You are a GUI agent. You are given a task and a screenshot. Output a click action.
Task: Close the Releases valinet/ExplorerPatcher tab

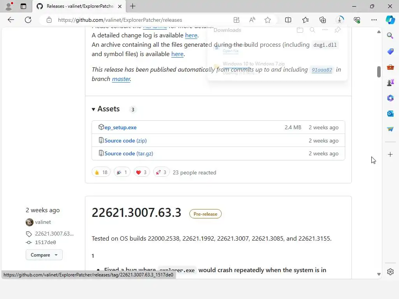tap(120, 6)
